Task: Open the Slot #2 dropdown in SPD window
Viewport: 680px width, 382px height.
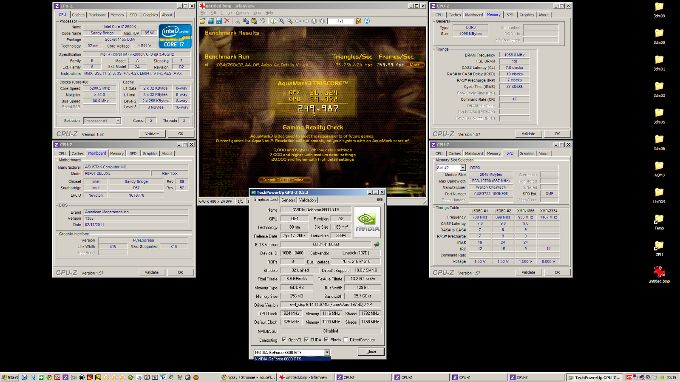Action: (463, 168)
